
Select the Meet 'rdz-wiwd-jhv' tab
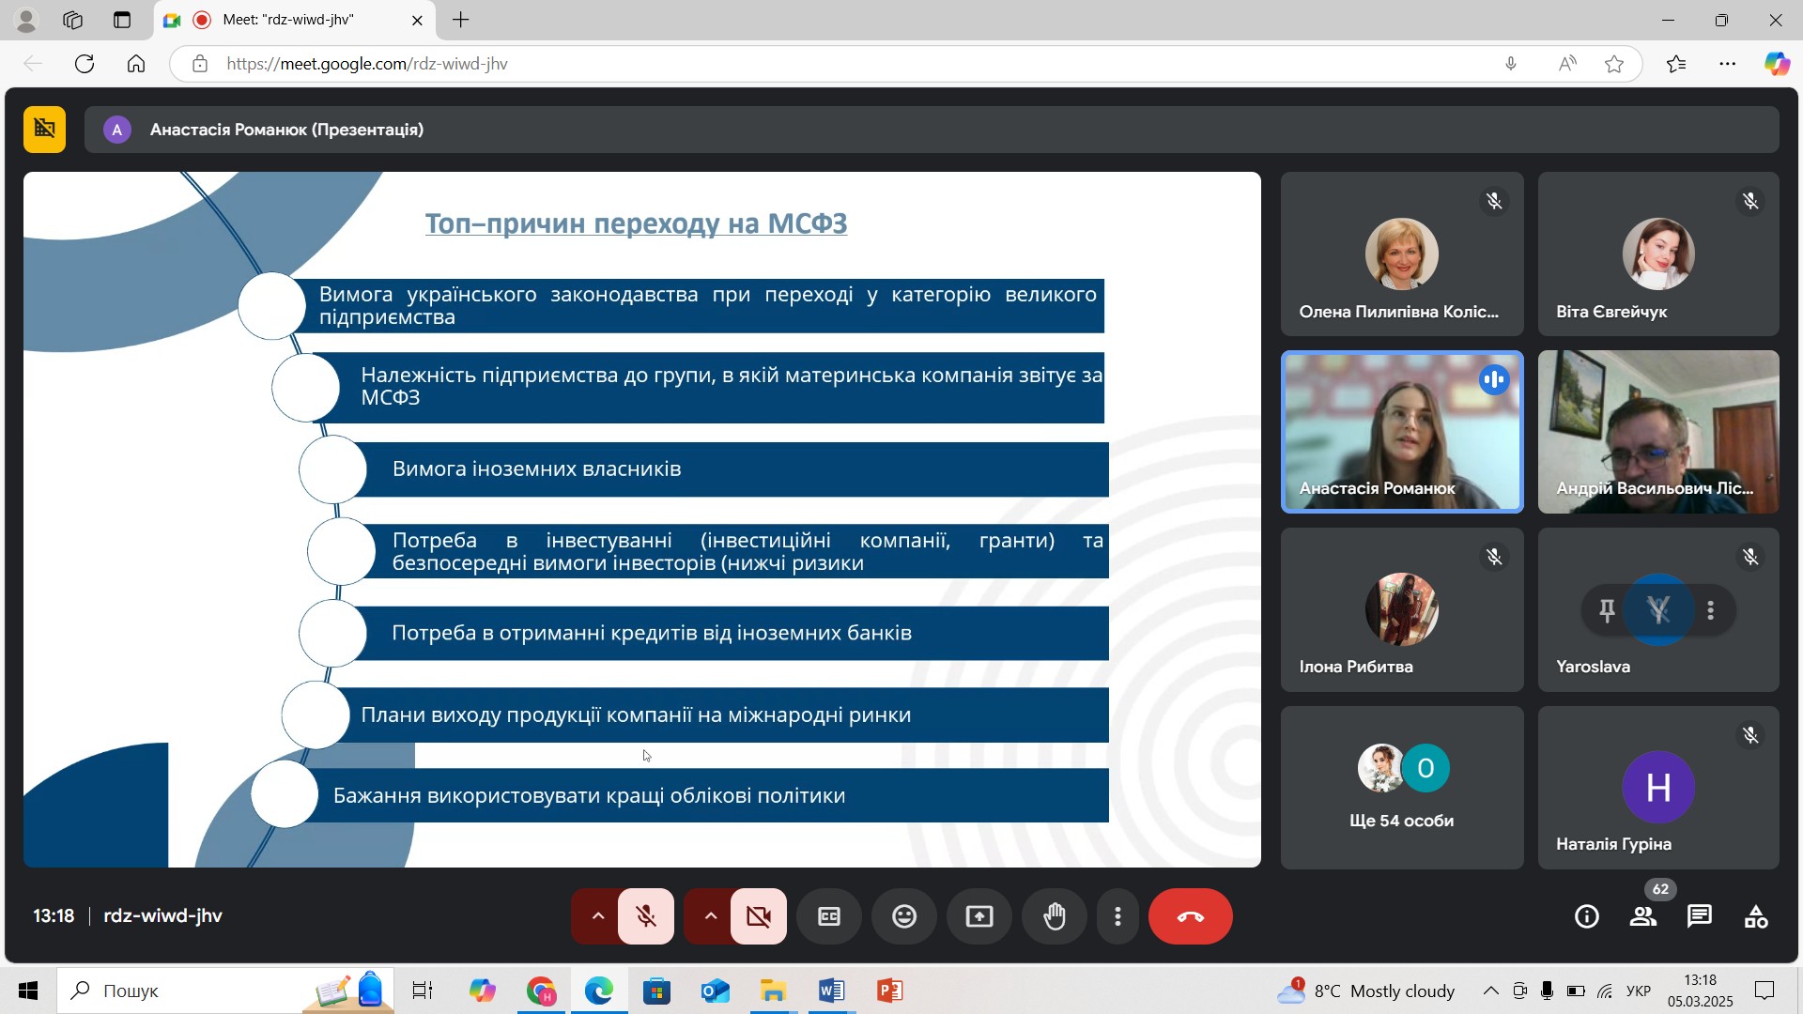[294, 20]
